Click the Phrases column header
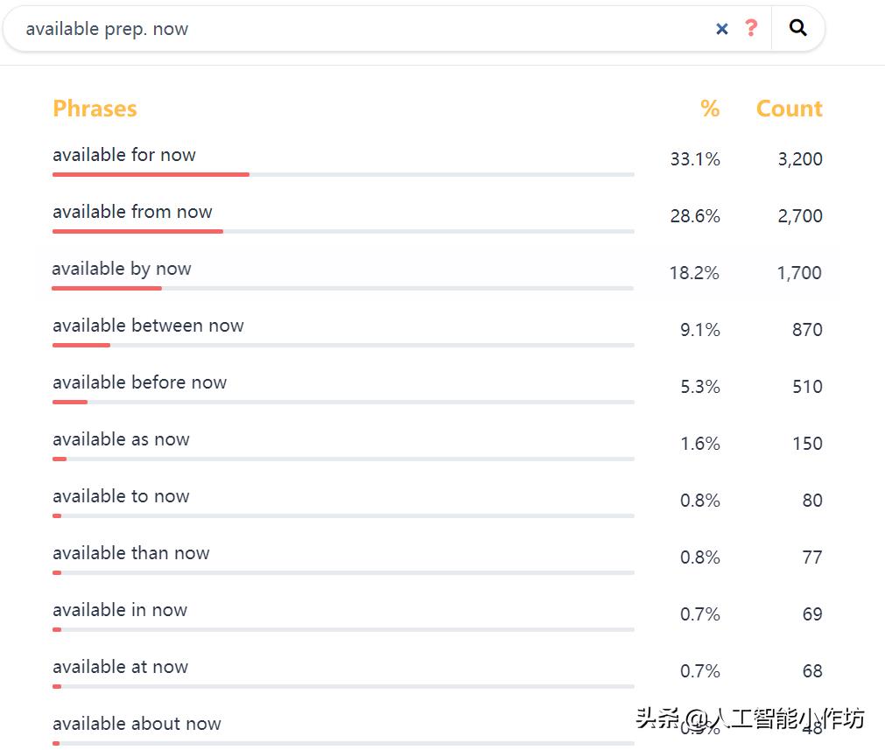Screen dimensions: 885x750 [95, 109]
